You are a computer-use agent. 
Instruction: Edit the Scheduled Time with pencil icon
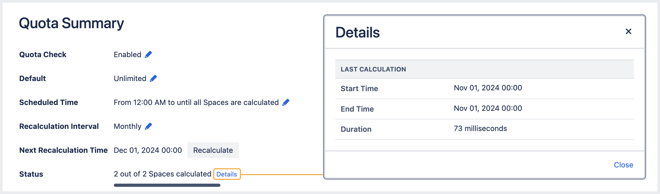point(285,103)
